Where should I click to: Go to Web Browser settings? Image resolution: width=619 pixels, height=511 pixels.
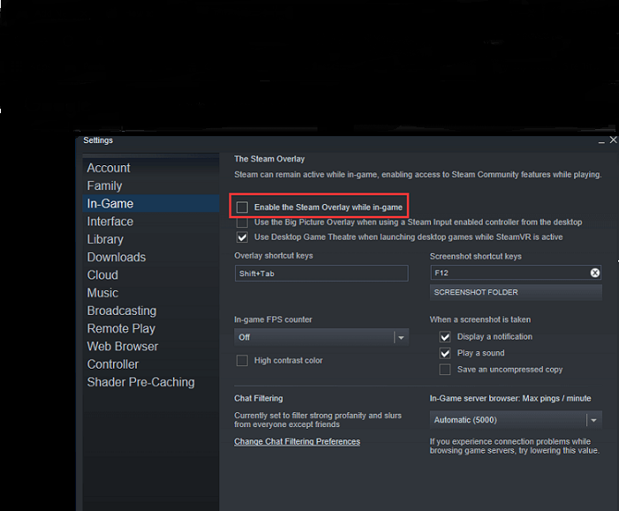tap(151, 347)
